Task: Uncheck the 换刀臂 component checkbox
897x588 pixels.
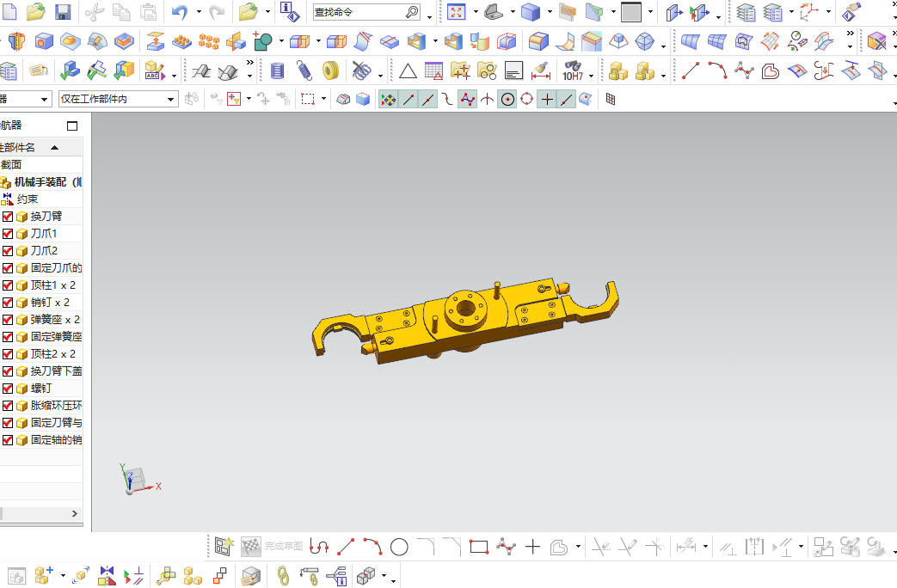Action: click(x=8, y=217)
